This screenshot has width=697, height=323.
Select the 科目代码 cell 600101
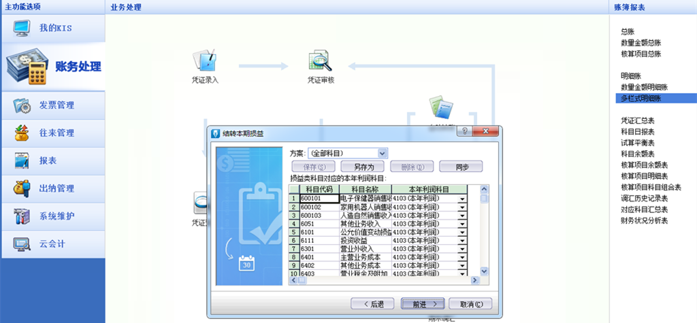click(x=319, y=199)
